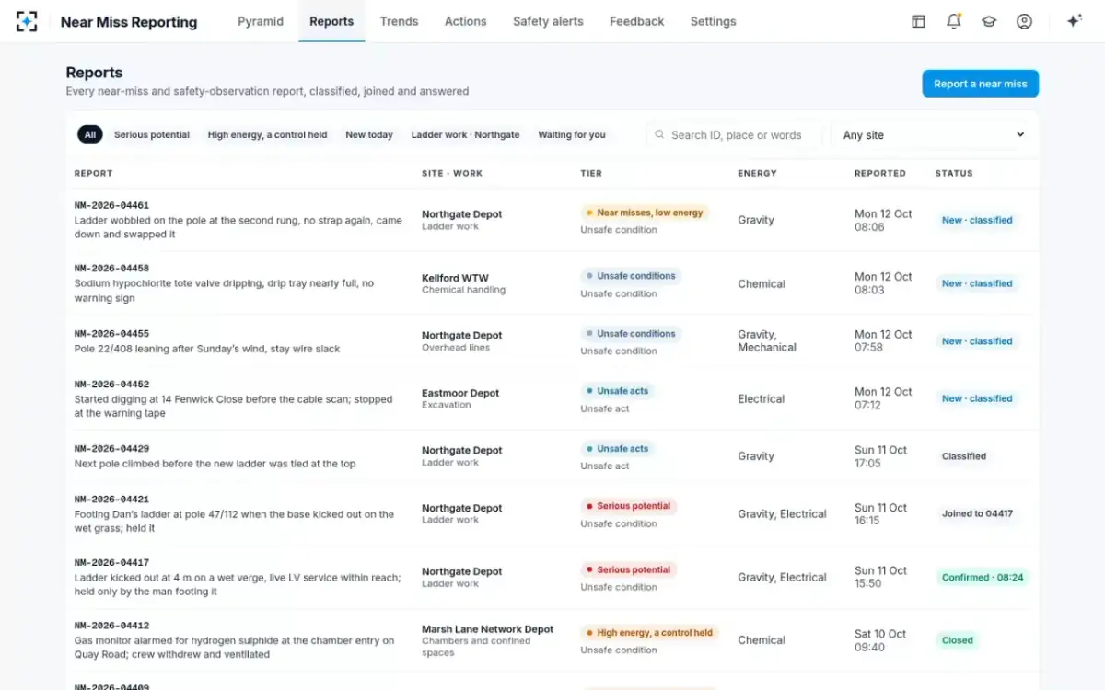The height and width of the screenshot is (690, 1105).
Task: Click the Closed status badge
Action: click(958, 640)
